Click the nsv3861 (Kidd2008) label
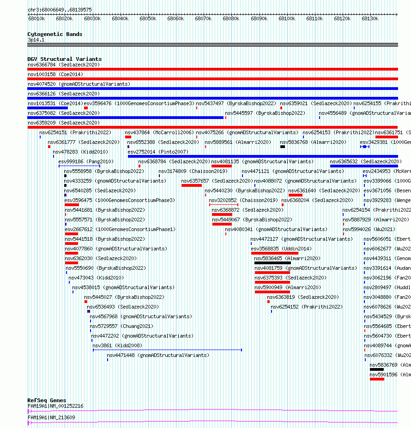The height and width of the screenshot is (428, 411). pyautogui.click(x=117, y=345)
